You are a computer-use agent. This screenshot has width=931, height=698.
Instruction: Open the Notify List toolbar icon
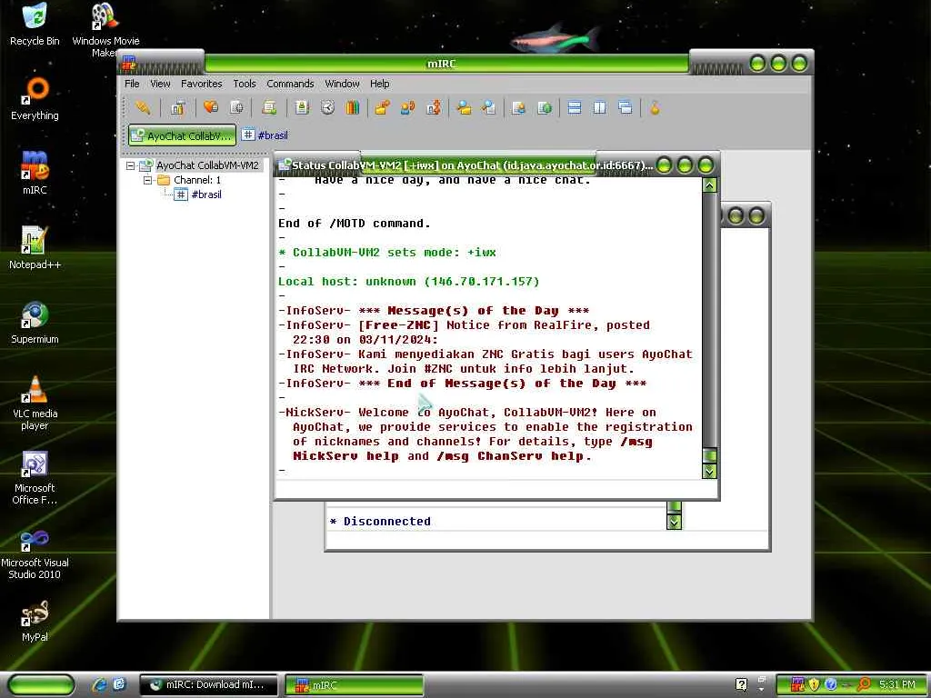pos(519,107)
